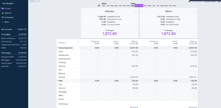The width and height of the screenshot is (221, 108).
Task: Click the February month header title
Action: pyautogui.click(x=109, y=11)
